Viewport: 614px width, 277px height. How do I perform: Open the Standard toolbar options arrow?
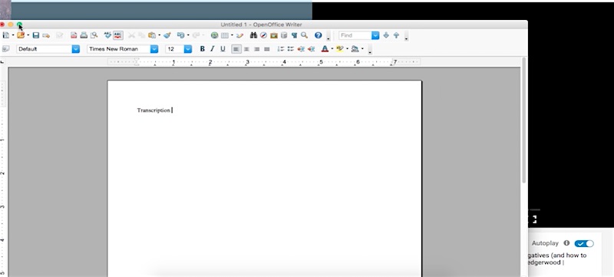pyautogui.click(x=328, y=38)
